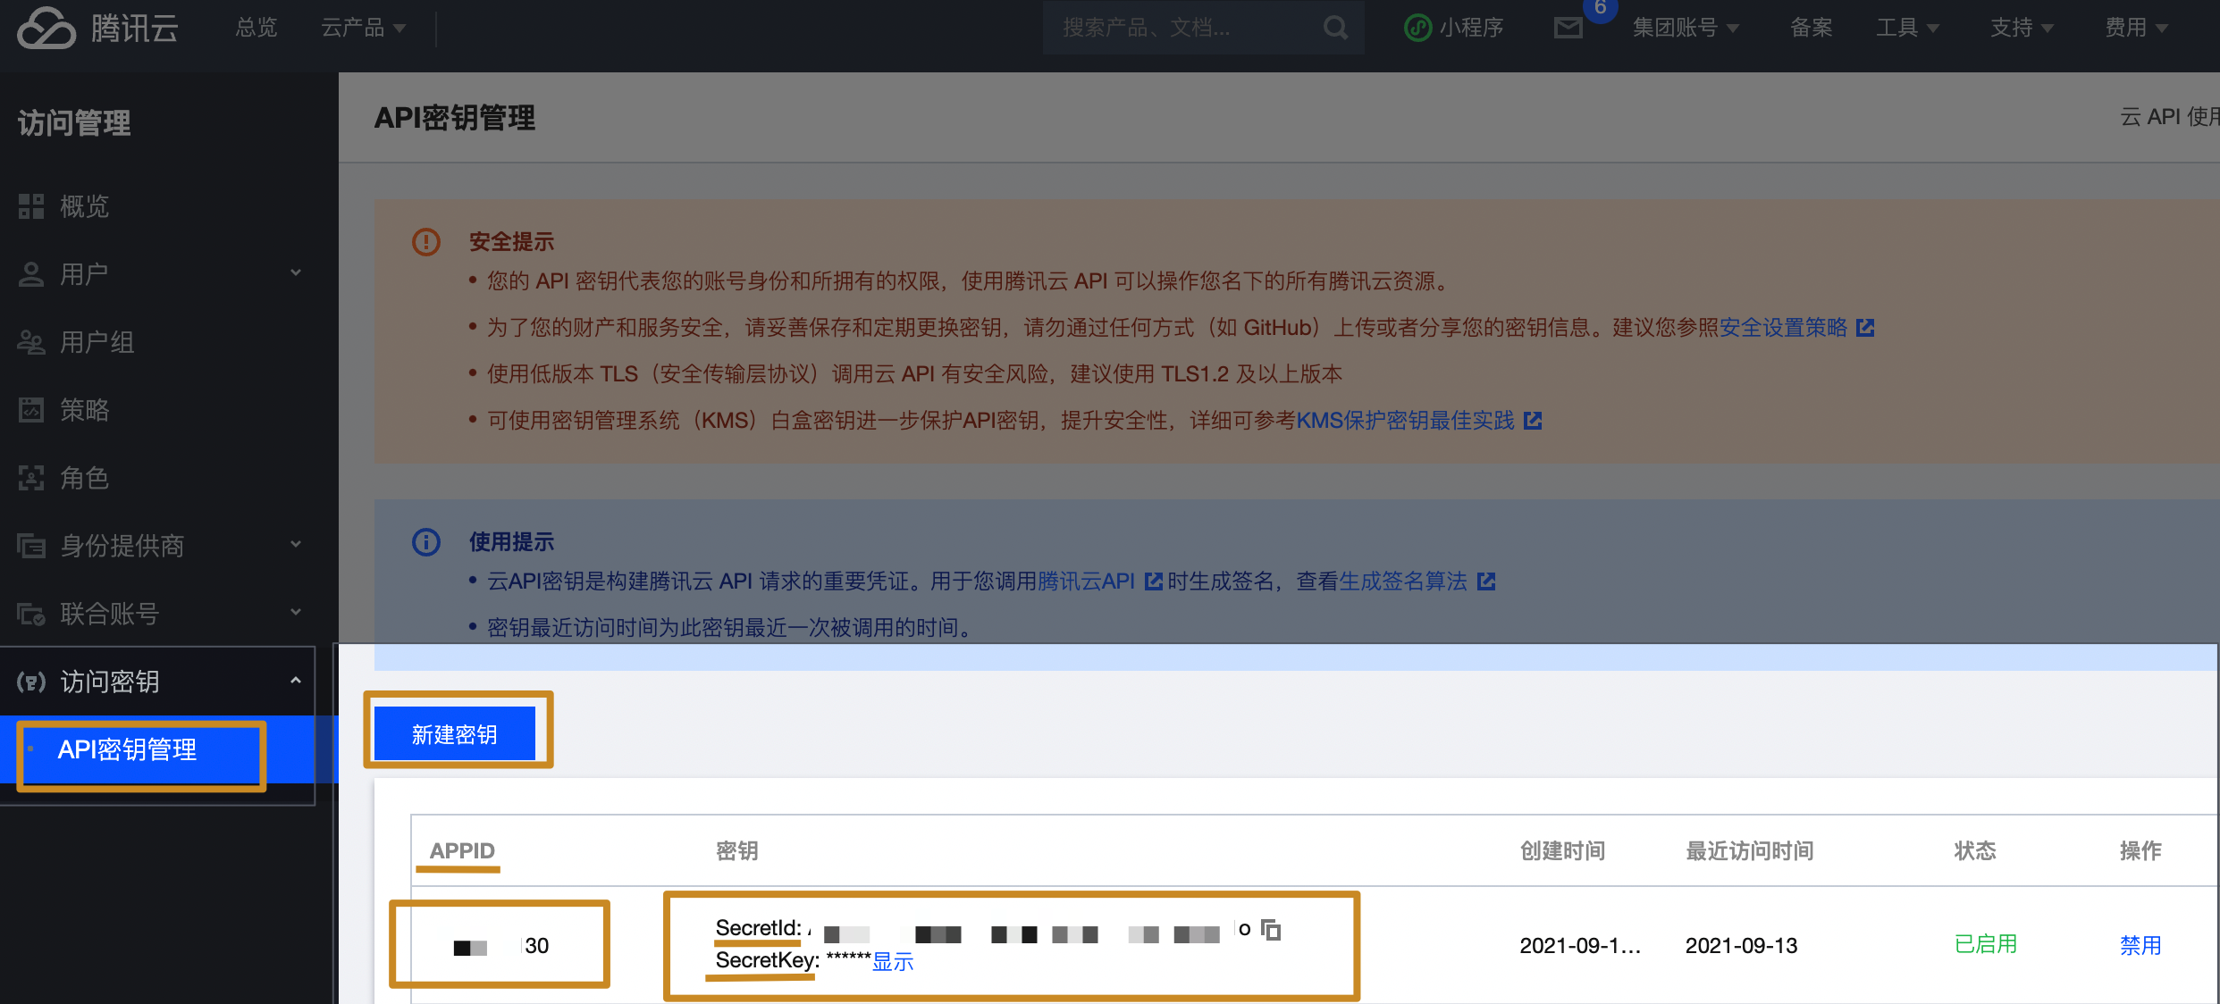Click 显示 to reveal SecretKey
2220x1004 pixels.
tap(893, 961)
